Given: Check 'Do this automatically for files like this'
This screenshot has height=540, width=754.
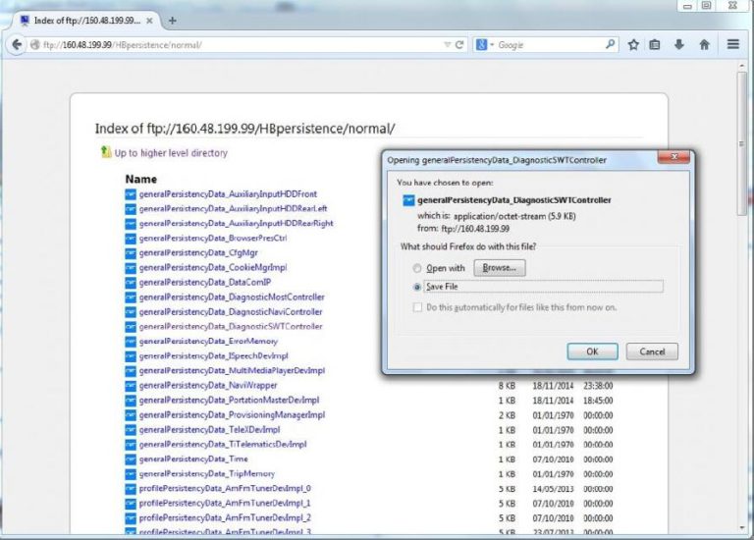Looking at the screenshot, I should (418, 307).
